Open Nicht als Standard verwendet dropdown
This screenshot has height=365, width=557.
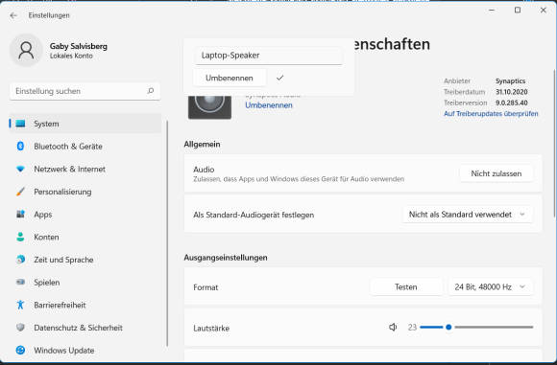pos(467,215)
